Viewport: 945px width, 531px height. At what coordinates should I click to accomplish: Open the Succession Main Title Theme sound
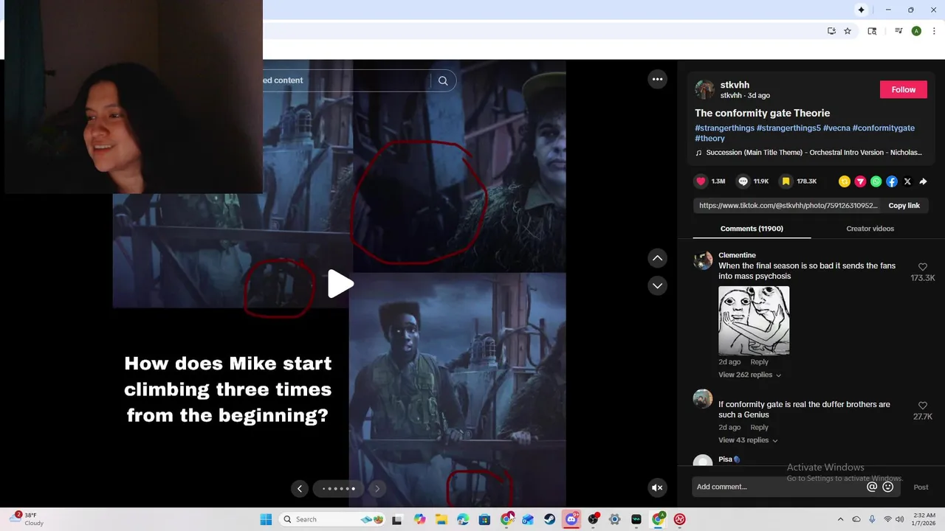809,153
